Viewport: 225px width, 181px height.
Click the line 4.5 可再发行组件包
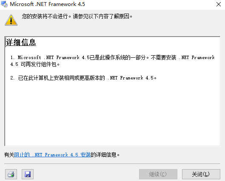click(x=35, y=64)
